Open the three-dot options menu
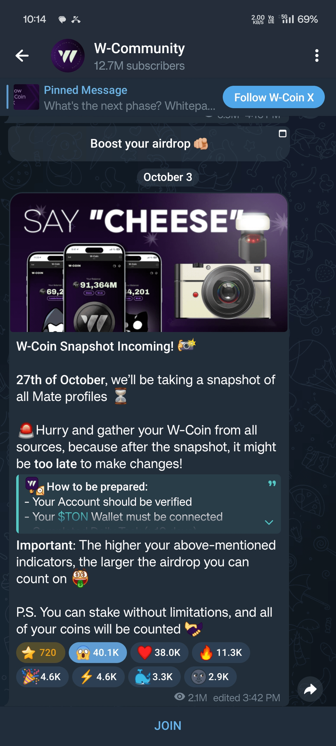This screenshot has height=746, width=336. [317, 56]
